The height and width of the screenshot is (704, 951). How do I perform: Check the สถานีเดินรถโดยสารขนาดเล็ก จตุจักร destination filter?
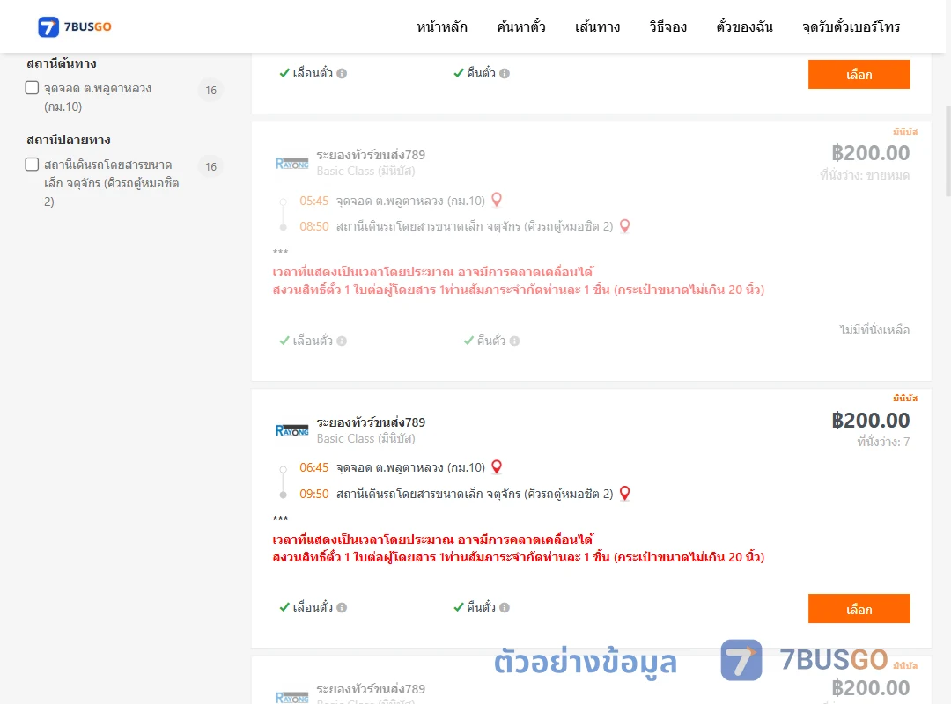click(x=33, y=165)
